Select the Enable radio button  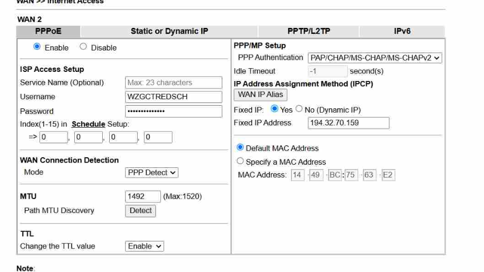(37, 47)
